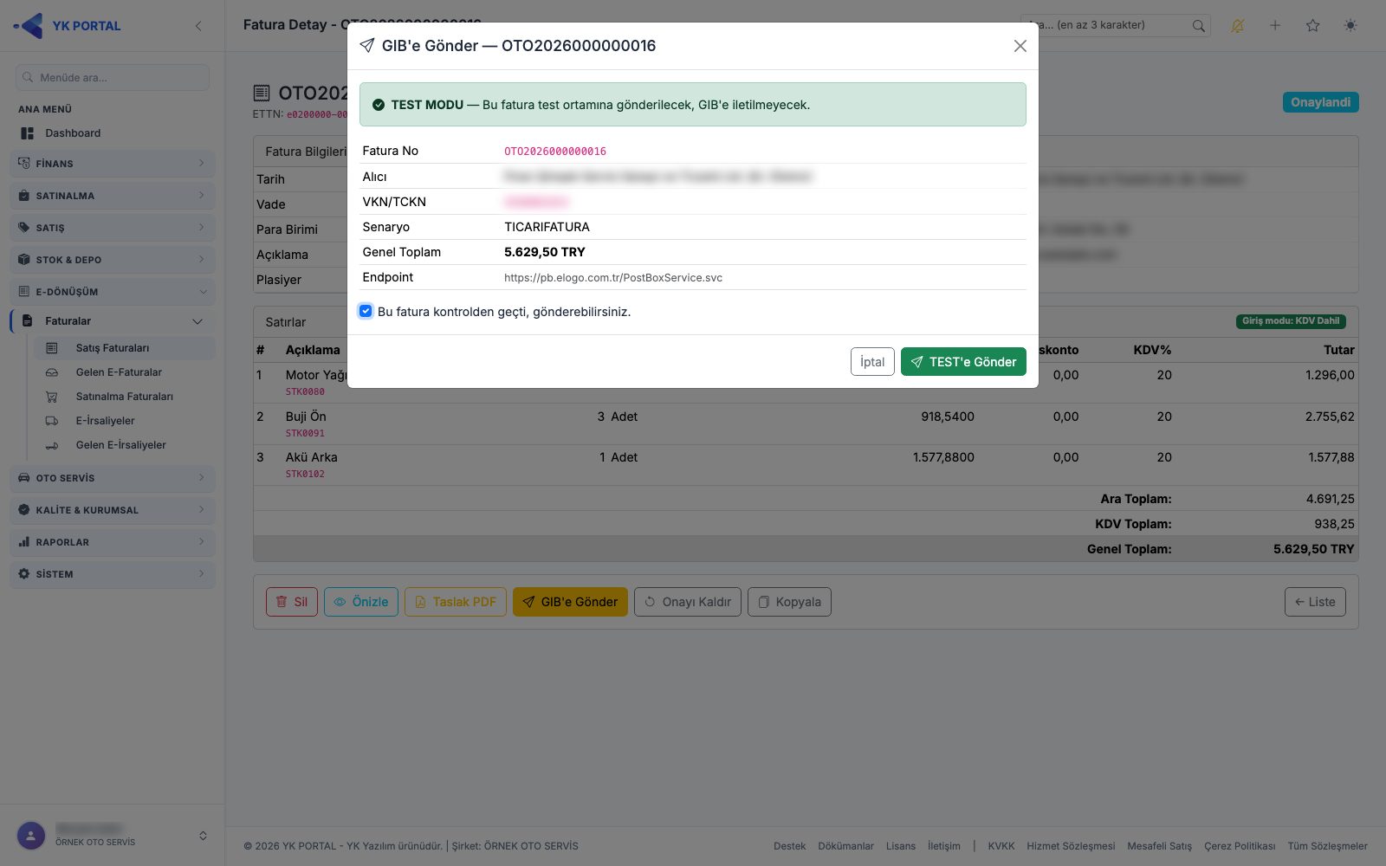1386x866 pixels.
Task: Click the invoice document icon beside OTO202 heading
Action: [262, 93]
